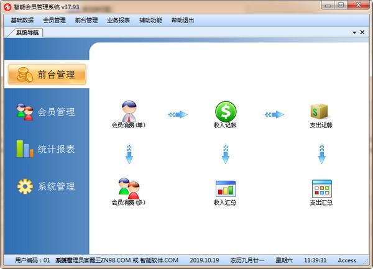
Task: Open the 业务报表 menu
Action: point(119,21)
